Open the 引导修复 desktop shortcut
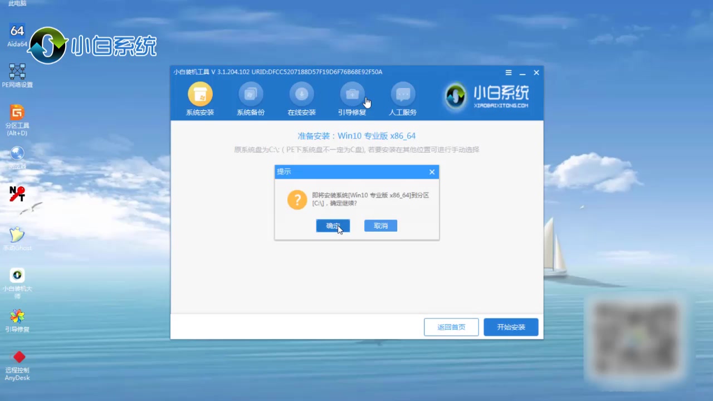Viewport: 713px width, 401px height. pos(17,321)
